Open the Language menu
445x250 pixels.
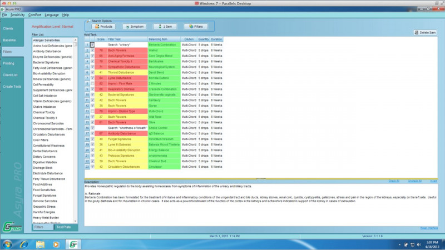(52, 15)
